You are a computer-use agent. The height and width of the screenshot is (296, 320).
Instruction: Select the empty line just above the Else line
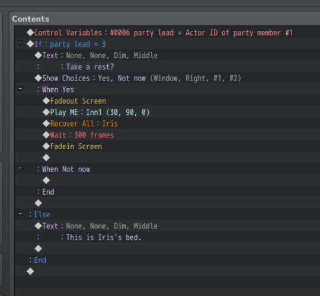pyautogui.click(x=167, y=203)
